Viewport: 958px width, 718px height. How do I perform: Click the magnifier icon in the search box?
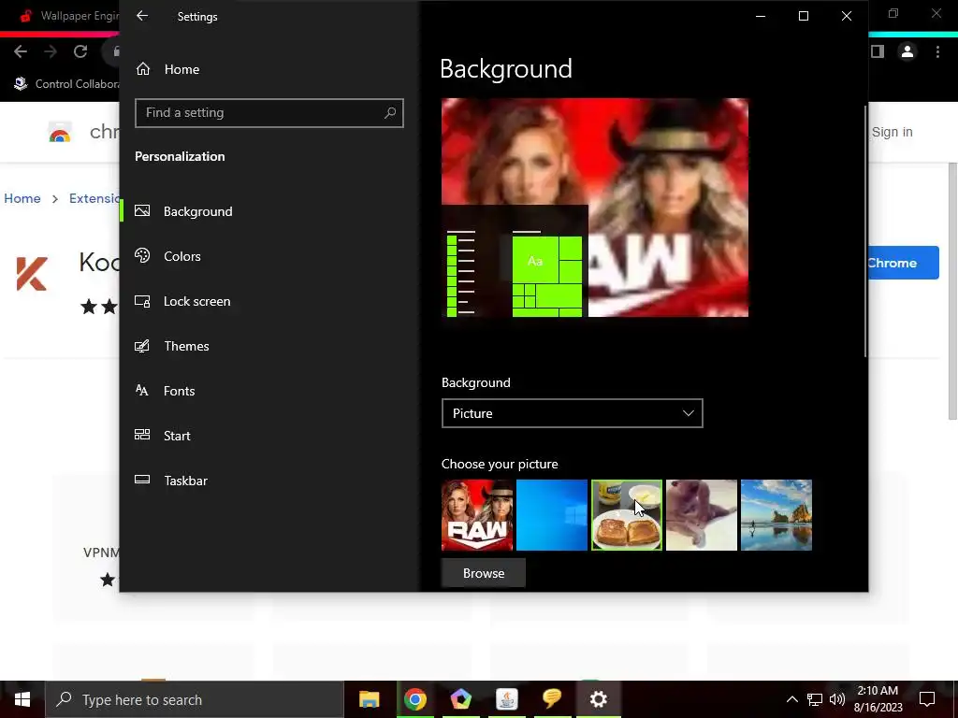point(390,113)
